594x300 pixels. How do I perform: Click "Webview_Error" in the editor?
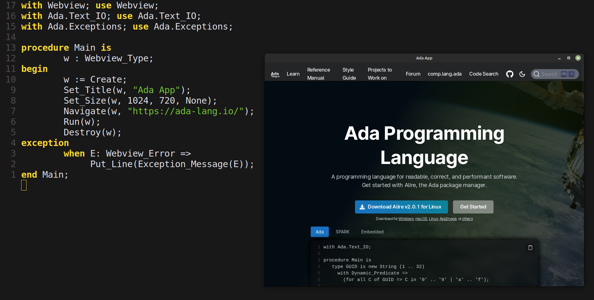140,153
